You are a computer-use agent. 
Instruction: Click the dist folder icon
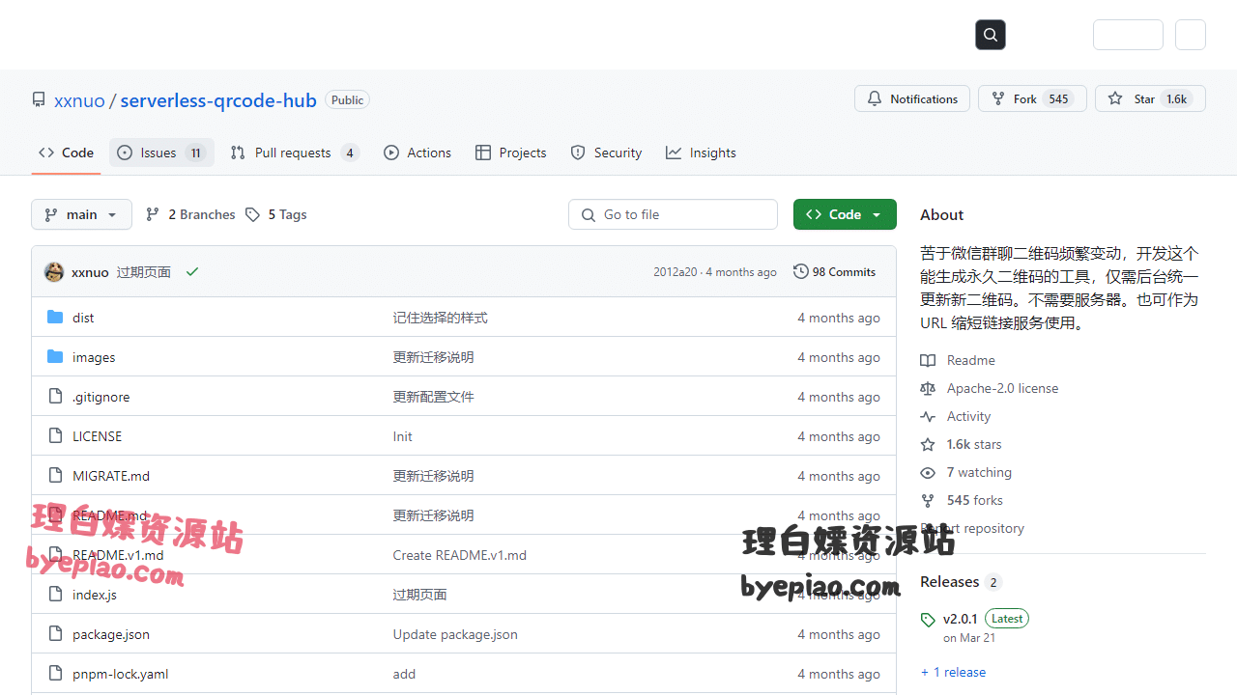55,318
